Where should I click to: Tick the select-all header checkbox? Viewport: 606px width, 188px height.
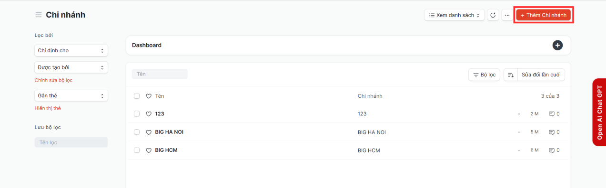[x=137, y=96]
